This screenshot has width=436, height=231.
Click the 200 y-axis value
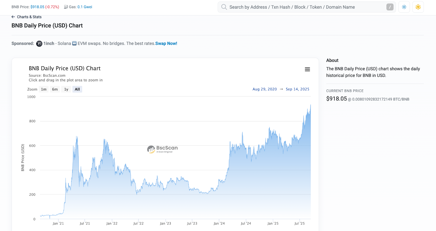pos(32,194)
